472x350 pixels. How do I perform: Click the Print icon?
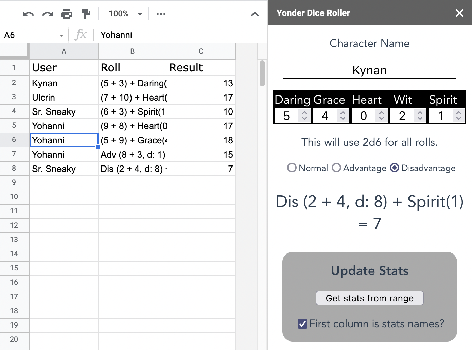[67, 14]
